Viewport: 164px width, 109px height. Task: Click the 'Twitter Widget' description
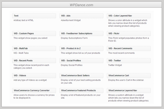[115, 65]
